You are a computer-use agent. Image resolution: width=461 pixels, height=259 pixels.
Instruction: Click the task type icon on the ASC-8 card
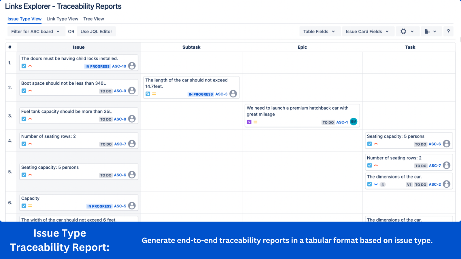(24, 119)
